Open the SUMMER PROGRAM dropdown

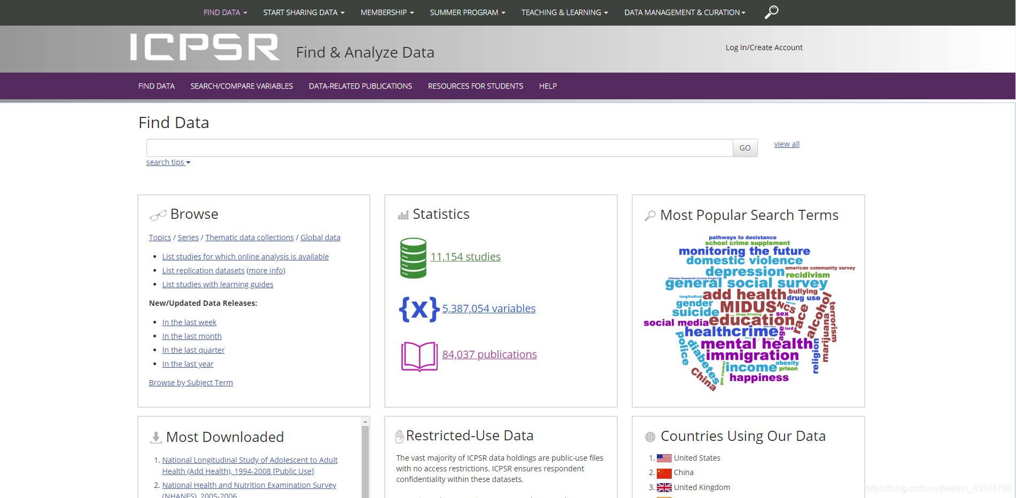[468, 12]
